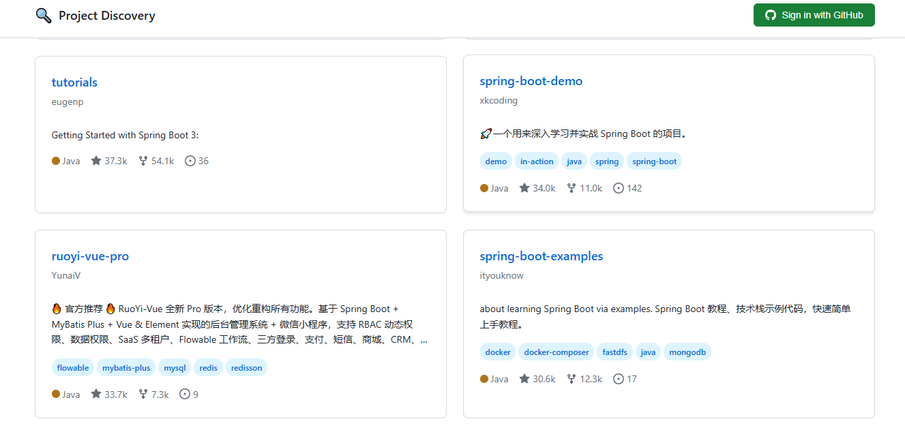Open the ruoyi-vue-pro repository link
Screen dimensions: 905x432
point(90,256)
